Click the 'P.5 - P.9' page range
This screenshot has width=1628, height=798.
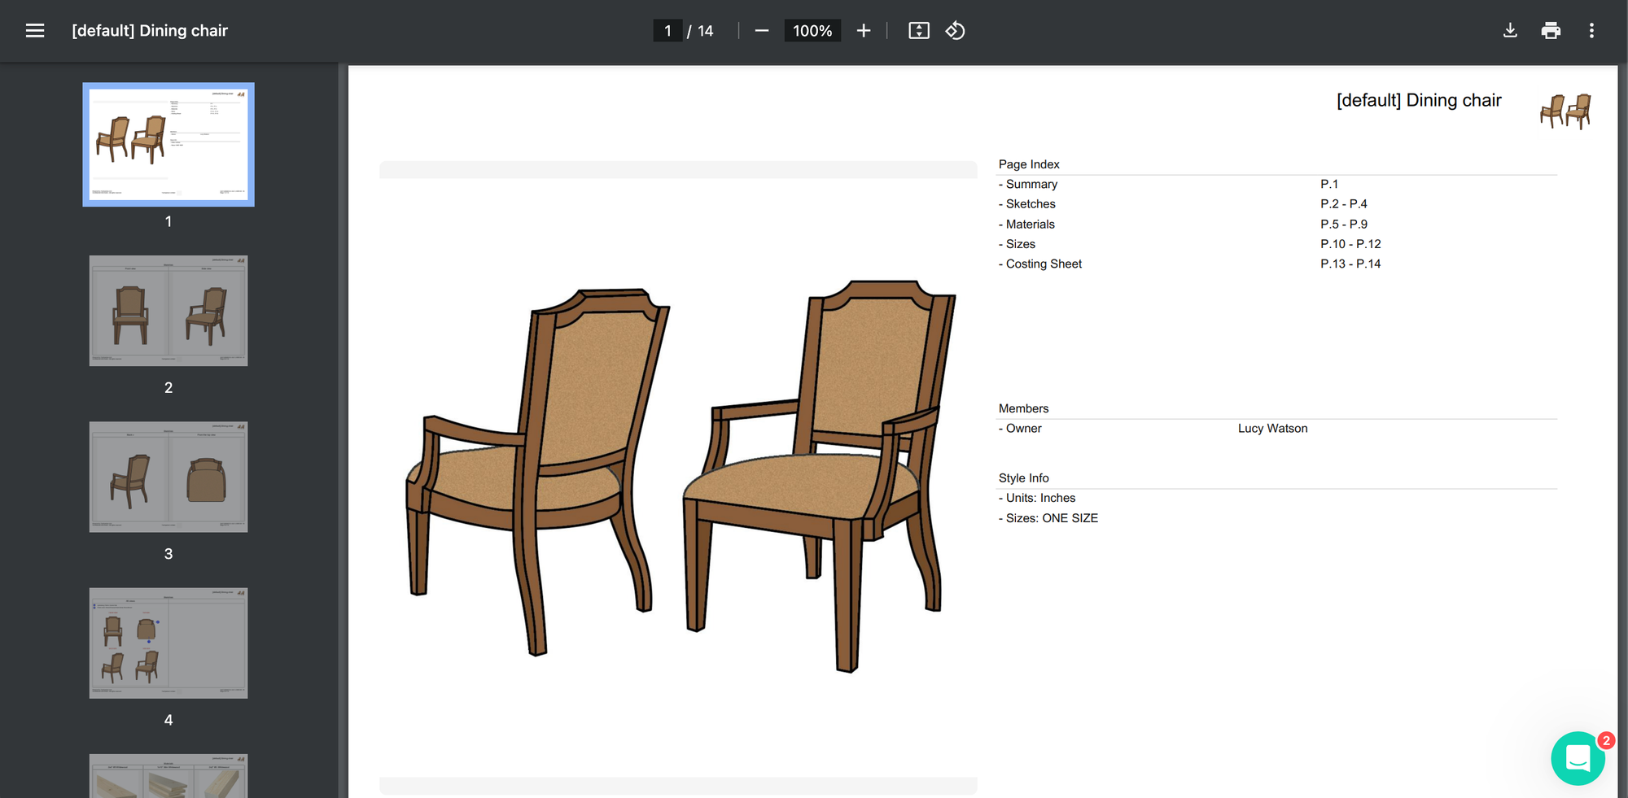1344,225
